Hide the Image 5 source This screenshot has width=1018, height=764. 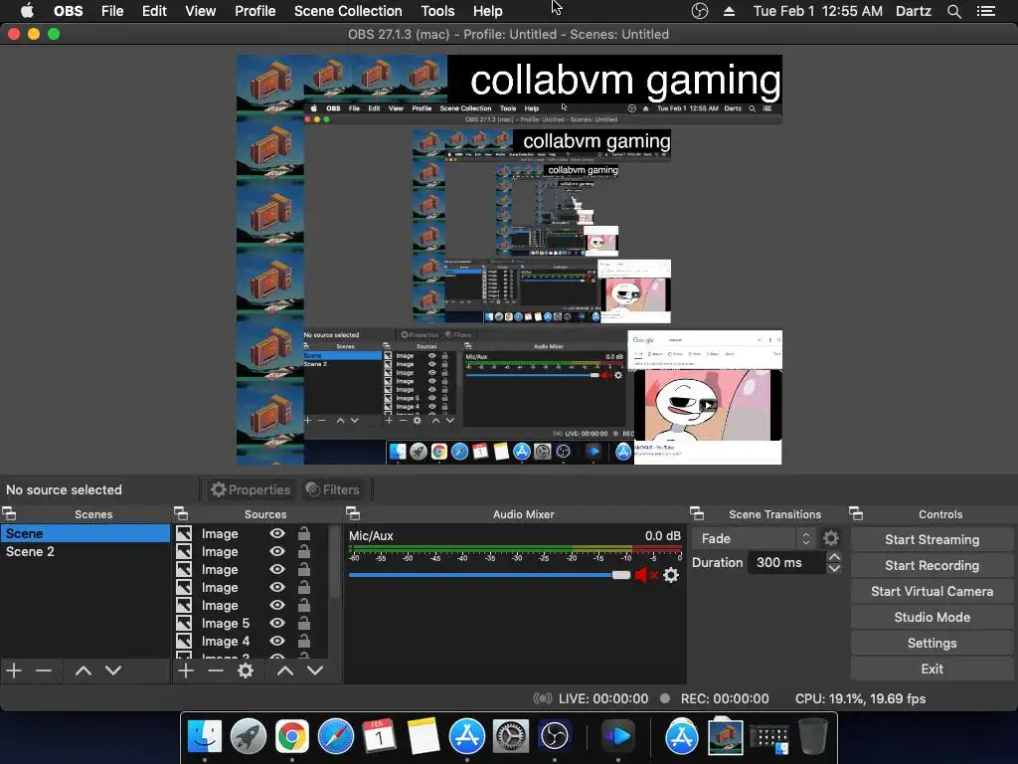(x=277, y=623)
